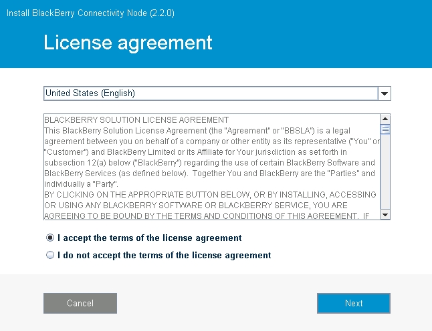Viewport: 432px width, 331px height.
Task: Click the 'I do not accept' label text
Action: 164,255
